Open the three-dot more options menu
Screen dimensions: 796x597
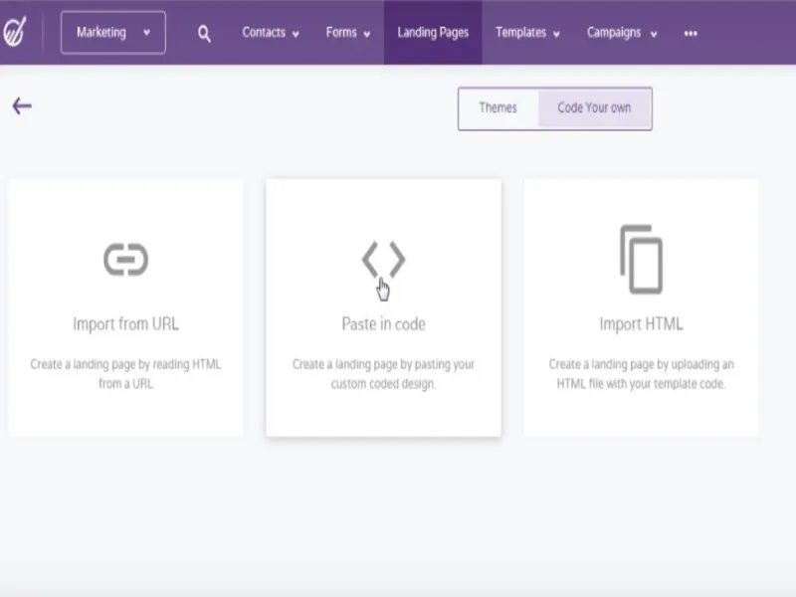point(691,33)
